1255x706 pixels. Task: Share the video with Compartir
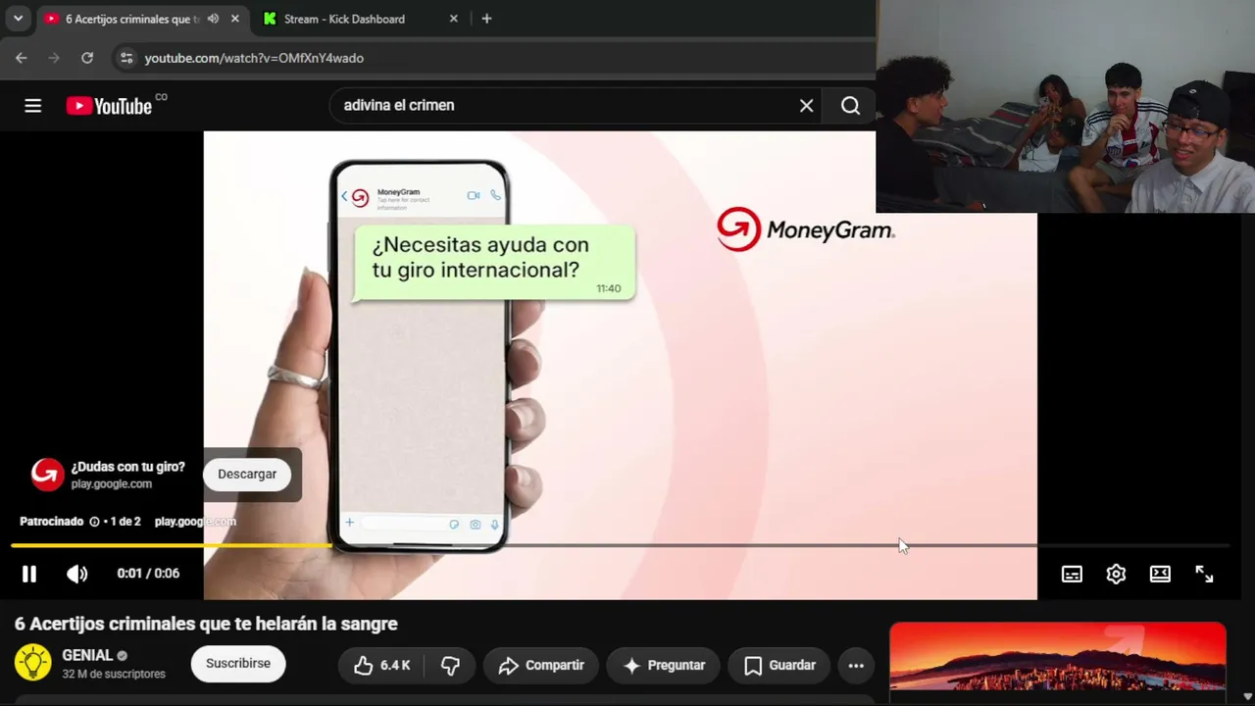(540, 666)
